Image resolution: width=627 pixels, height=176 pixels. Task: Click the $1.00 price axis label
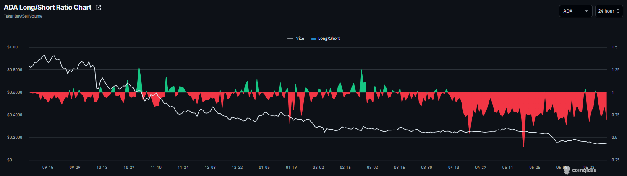point(12,47)
